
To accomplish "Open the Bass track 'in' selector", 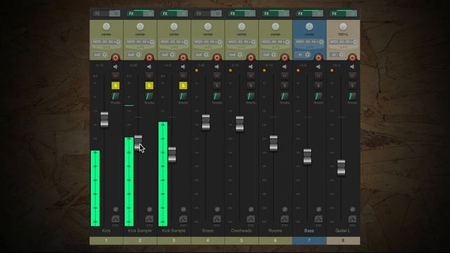I will (303, 55).
